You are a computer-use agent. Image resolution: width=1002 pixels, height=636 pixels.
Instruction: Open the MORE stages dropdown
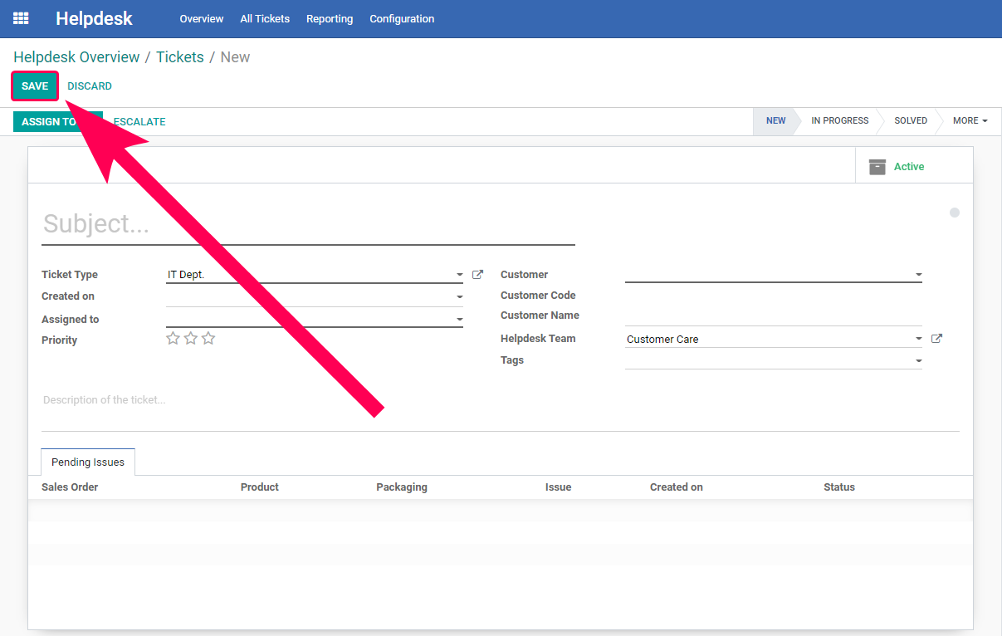click(x=970, y=121)
